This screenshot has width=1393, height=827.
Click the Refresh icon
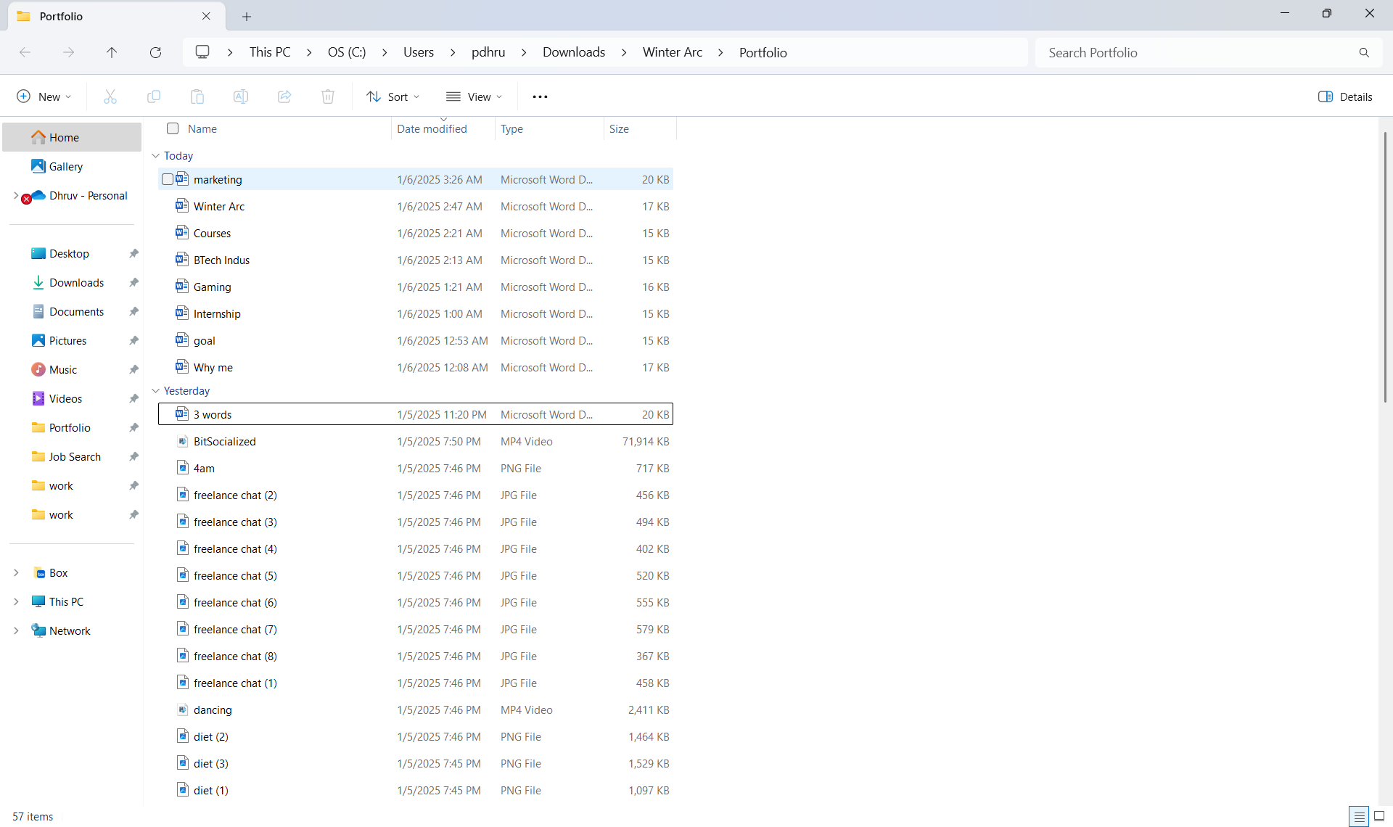pos(155,52)
